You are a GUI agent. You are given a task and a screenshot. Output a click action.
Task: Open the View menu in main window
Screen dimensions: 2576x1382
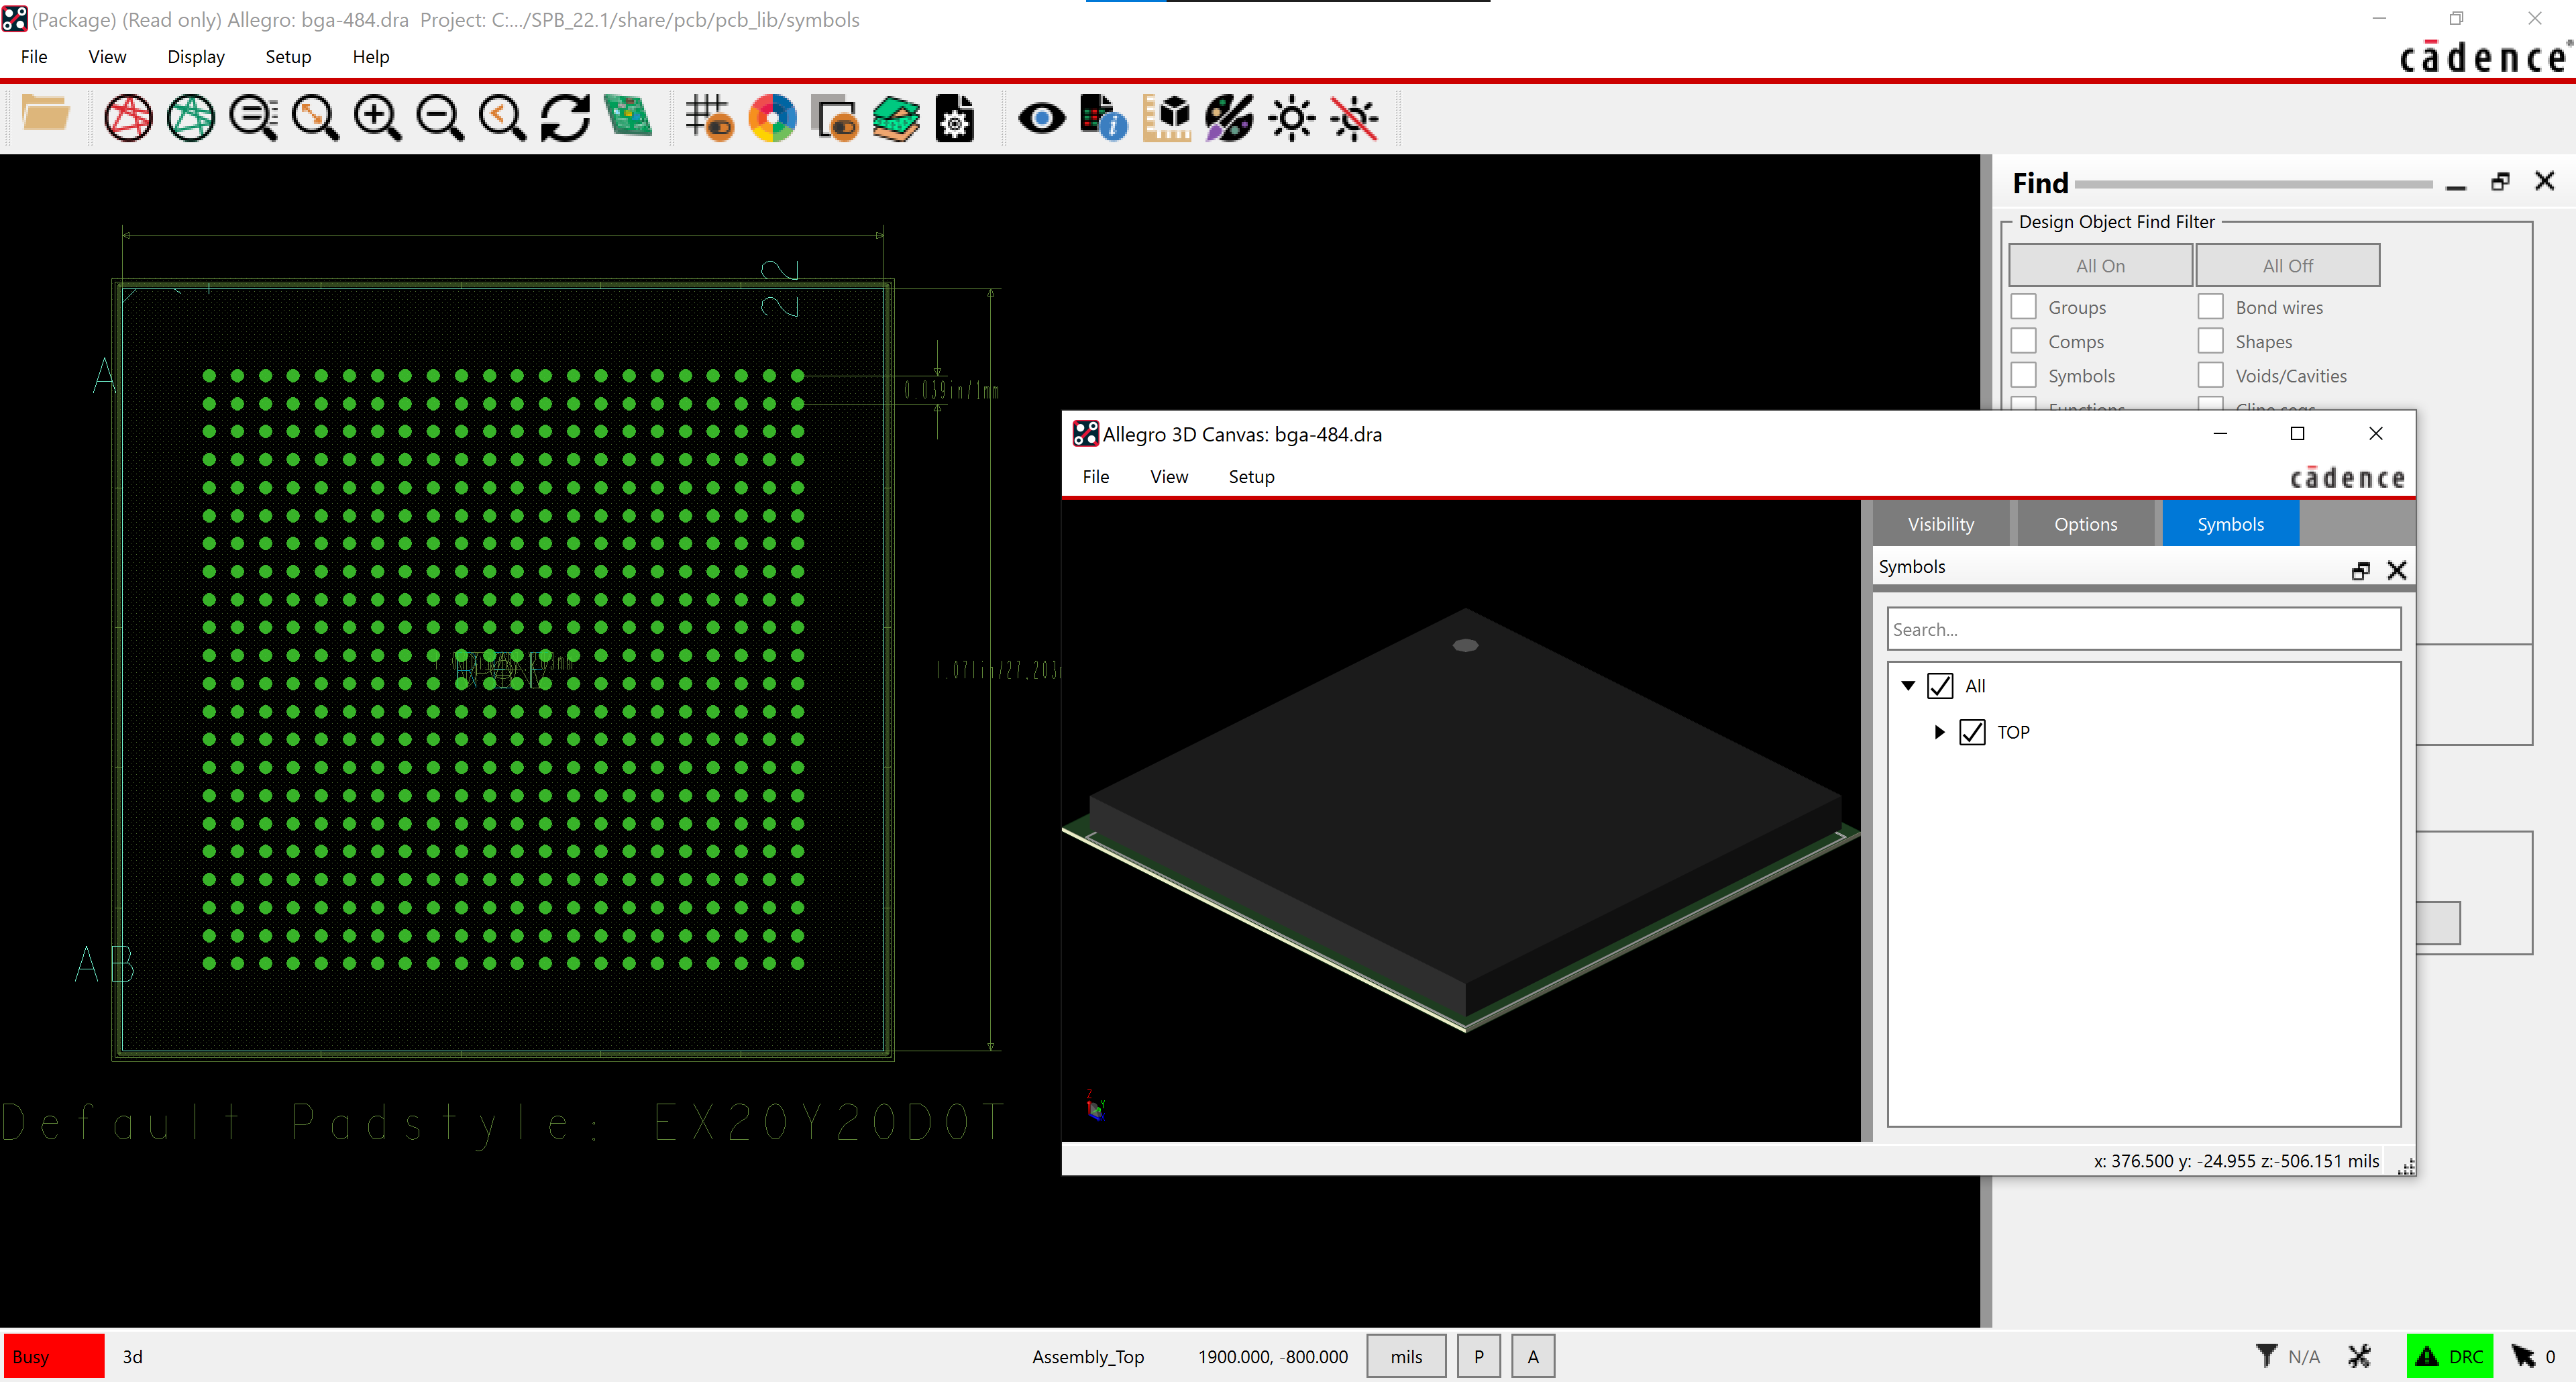click(107, 57)
